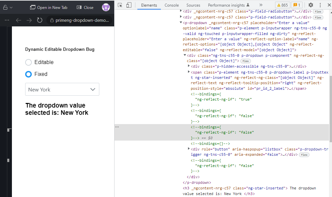Select the Fixed radio button

[x=28, y=74]
